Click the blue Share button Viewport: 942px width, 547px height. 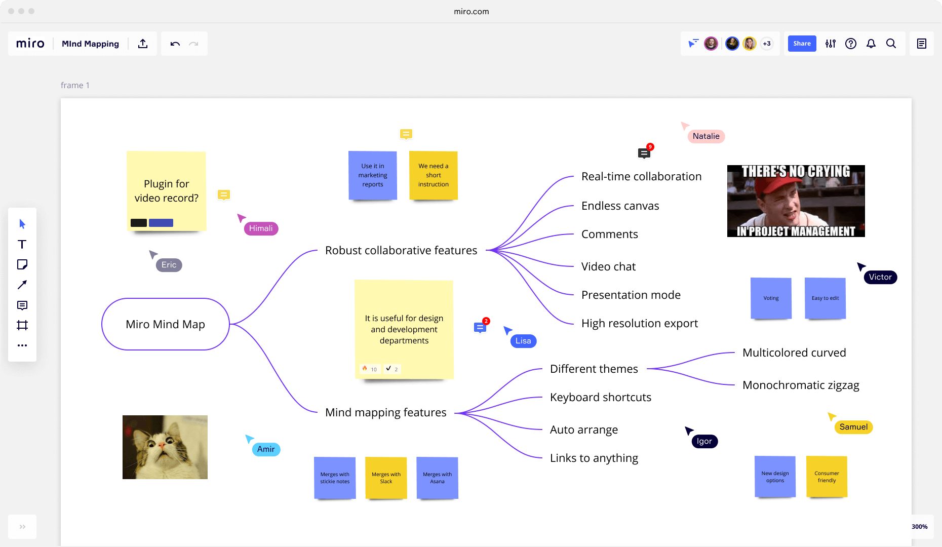coord(802,44)
